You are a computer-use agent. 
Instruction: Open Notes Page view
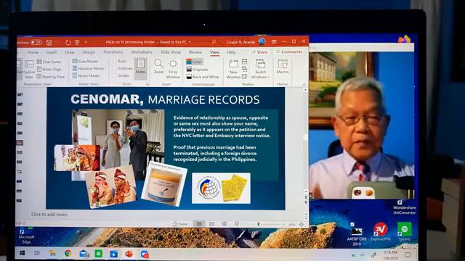[49, 70]
